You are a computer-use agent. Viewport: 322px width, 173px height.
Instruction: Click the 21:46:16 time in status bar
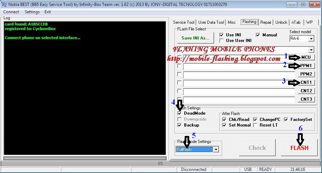(298, 170)
